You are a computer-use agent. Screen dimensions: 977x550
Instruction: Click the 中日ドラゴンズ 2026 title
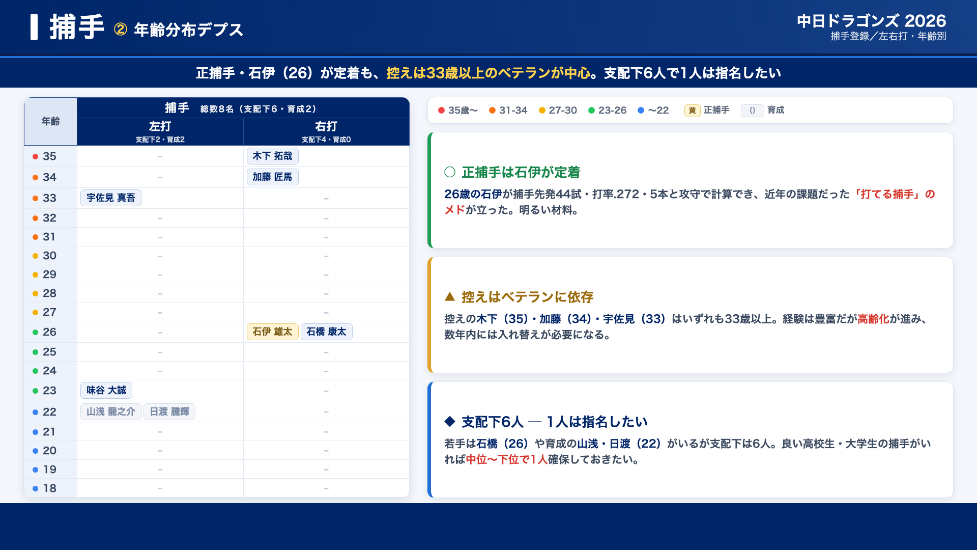point(871,21)
